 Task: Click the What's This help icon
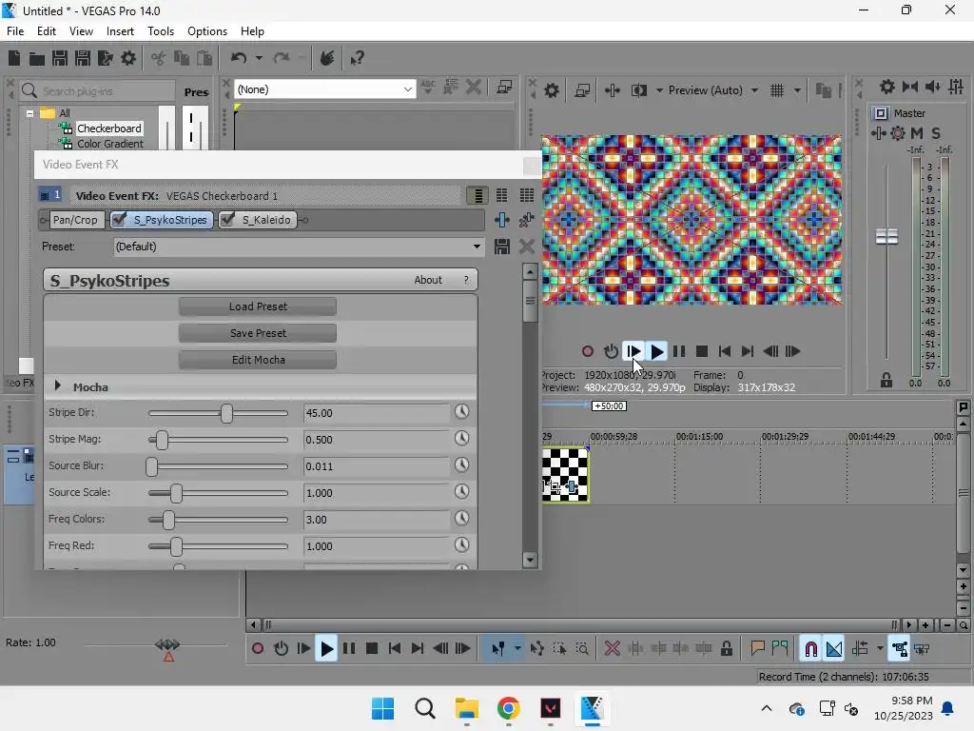[358, 58]
